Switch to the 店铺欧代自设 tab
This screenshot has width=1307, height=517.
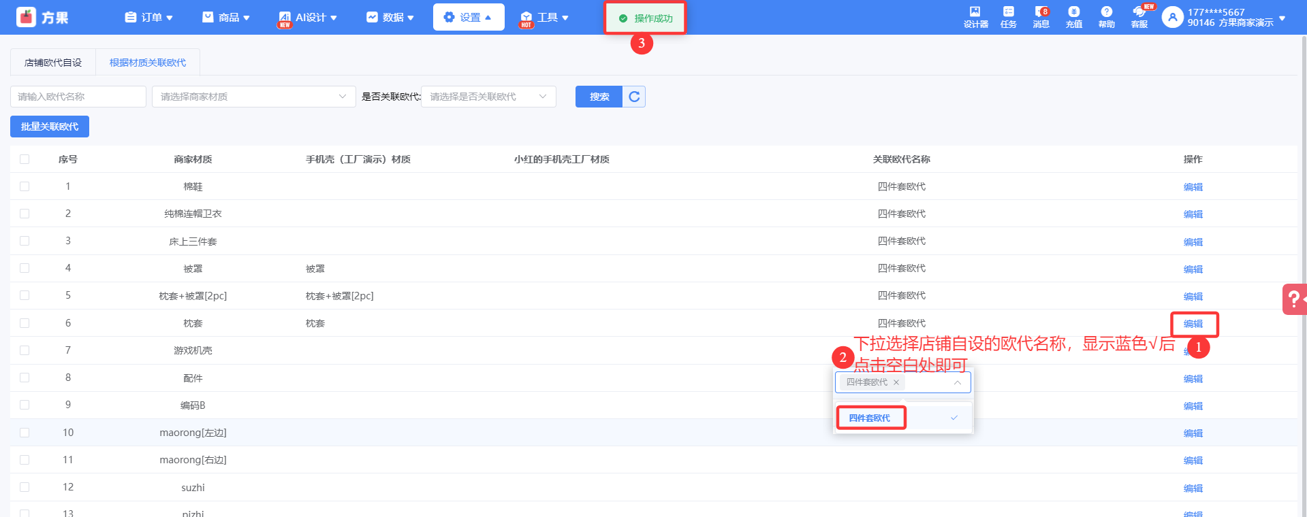click(53, 63)
